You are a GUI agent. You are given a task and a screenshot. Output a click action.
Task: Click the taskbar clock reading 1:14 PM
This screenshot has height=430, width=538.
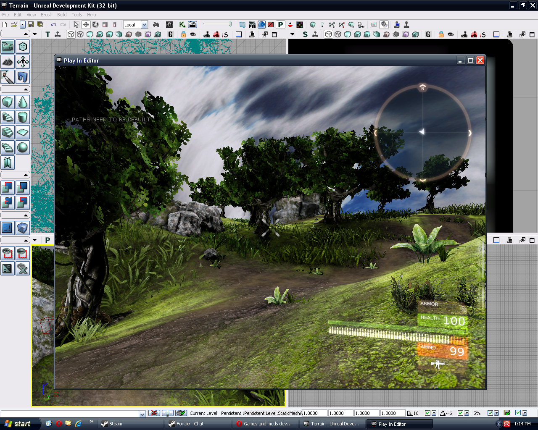pos(522,424)
